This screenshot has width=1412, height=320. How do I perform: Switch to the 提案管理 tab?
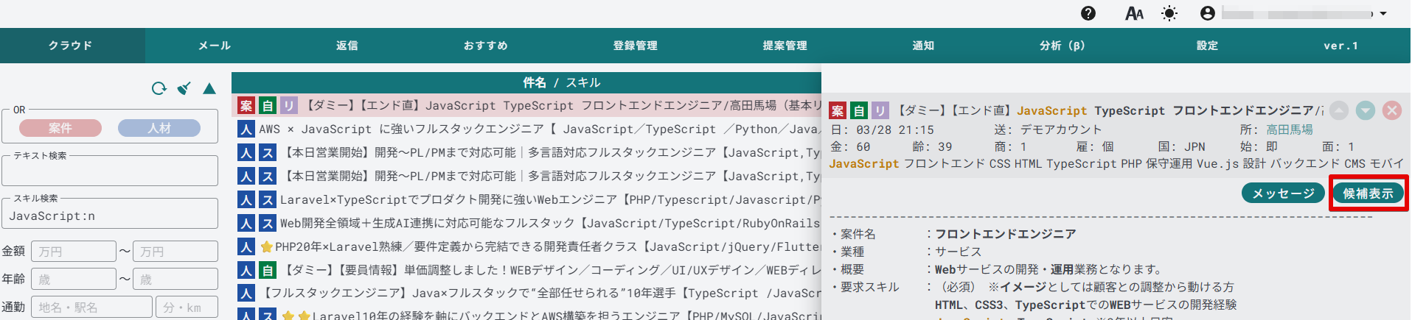click(x=785, y=46)
